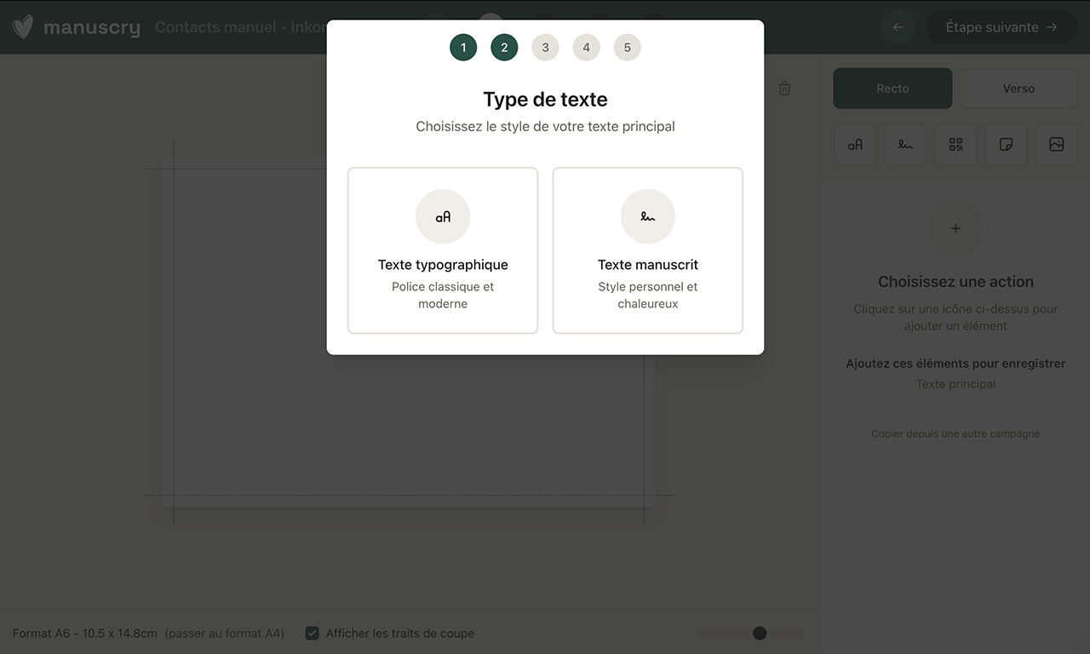The width and height of the screenshot is (1090, 654).
Task: Select the typographic text tool icon
Action: pyautogui.click(x=855, y=145)
